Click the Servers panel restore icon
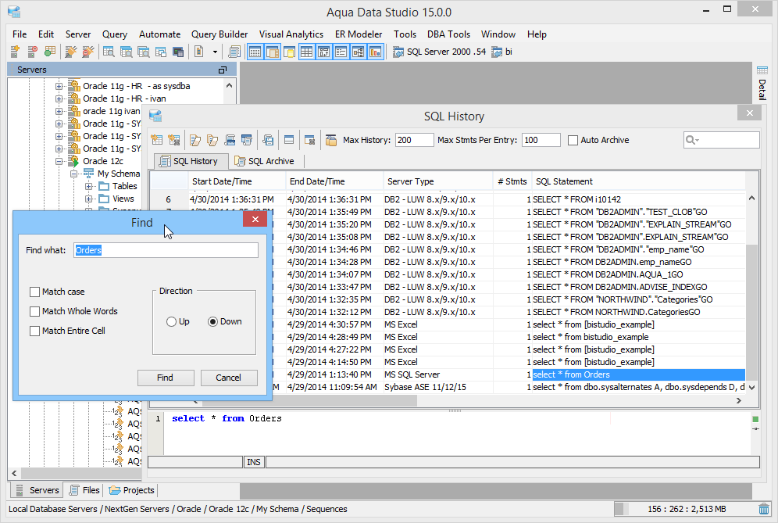Viewport: 778px width, 523px height. pos(223,70)
